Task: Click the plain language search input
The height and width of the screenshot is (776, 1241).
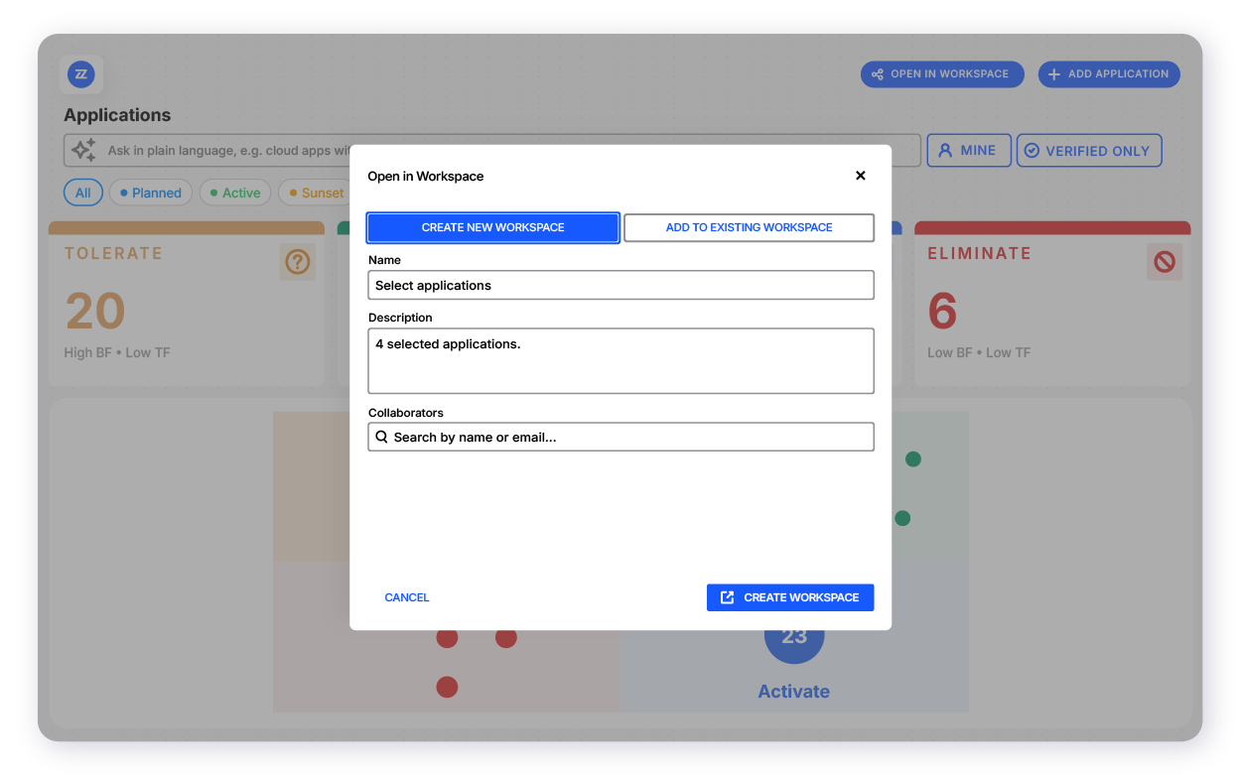Action: (x=492, y=151)
